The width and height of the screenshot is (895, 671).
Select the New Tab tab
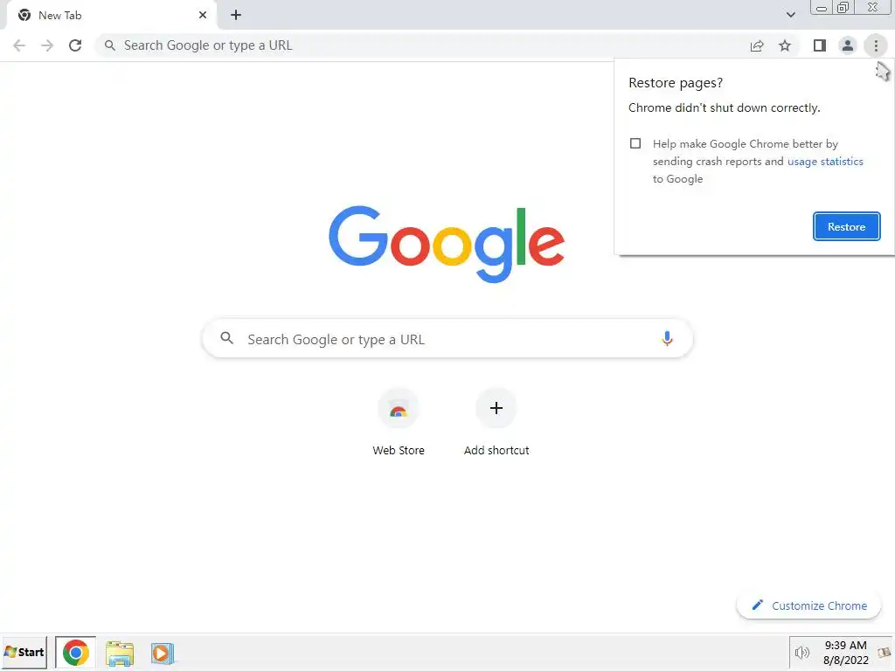[112, 16]
